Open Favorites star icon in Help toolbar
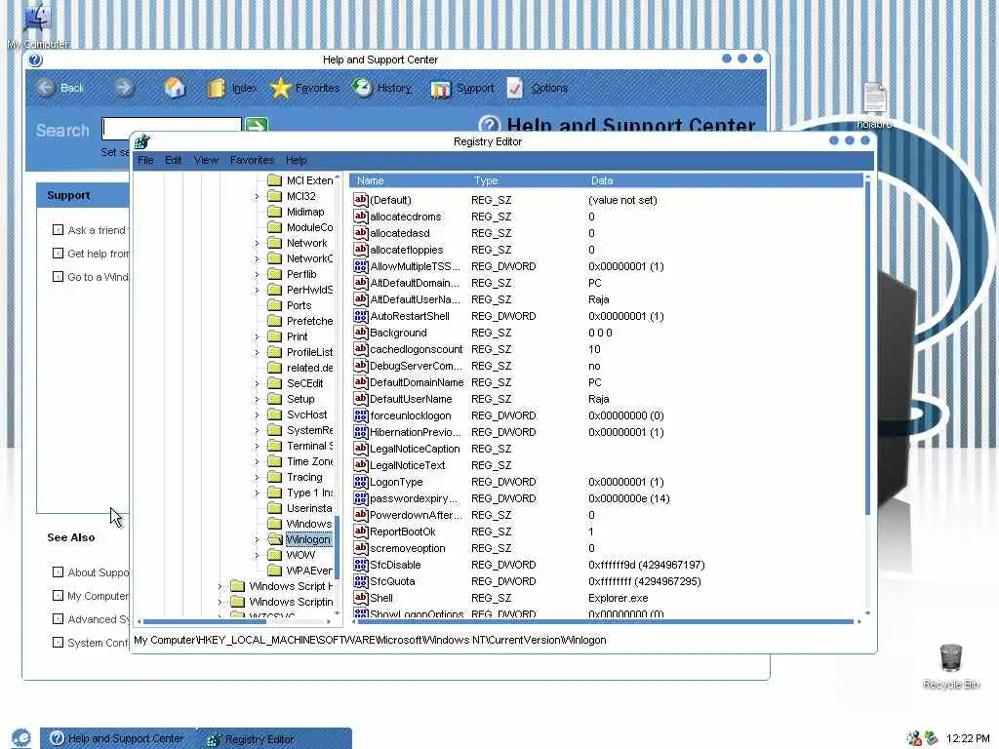Image resolution: width=999 pixels, height=749 pixels. coord(280,88)
